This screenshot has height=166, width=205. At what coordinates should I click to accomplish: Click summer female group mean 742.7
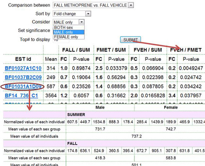(171, 129)
